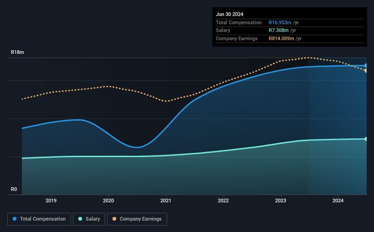The height and width of the screenshot is (232, 374).
Task: Click the R0 y-axis label
Action: tap(14, 189)
